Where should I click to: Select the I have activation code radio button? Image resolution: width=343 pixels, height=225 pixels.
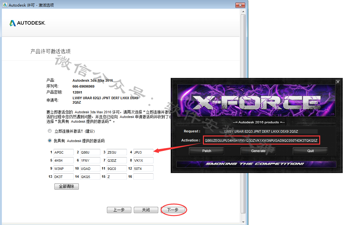(50, 141)
